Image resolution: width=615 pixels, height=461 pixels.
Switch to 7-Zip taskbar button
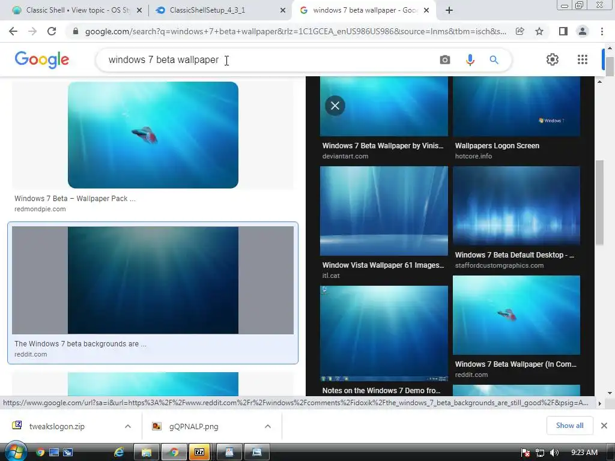pos(199,453)
